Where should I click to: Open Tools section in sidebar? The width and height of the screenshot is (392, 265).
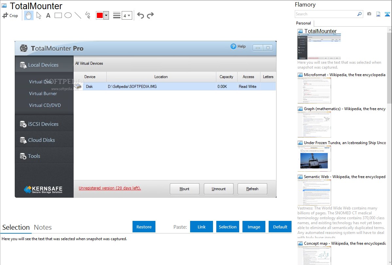pos(44,156)
